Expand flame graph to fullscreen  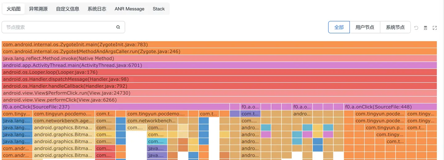point(435,28)
